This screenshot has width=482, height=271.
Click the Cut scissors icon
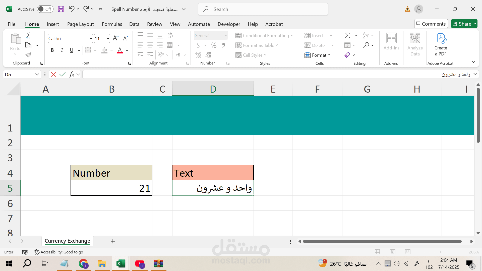(28, 36)
